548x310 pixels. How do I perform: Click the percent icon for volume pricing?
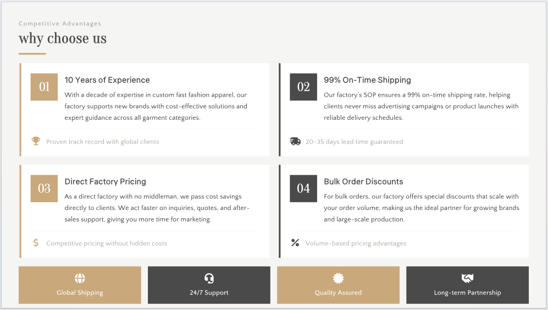tap(295, 243)
